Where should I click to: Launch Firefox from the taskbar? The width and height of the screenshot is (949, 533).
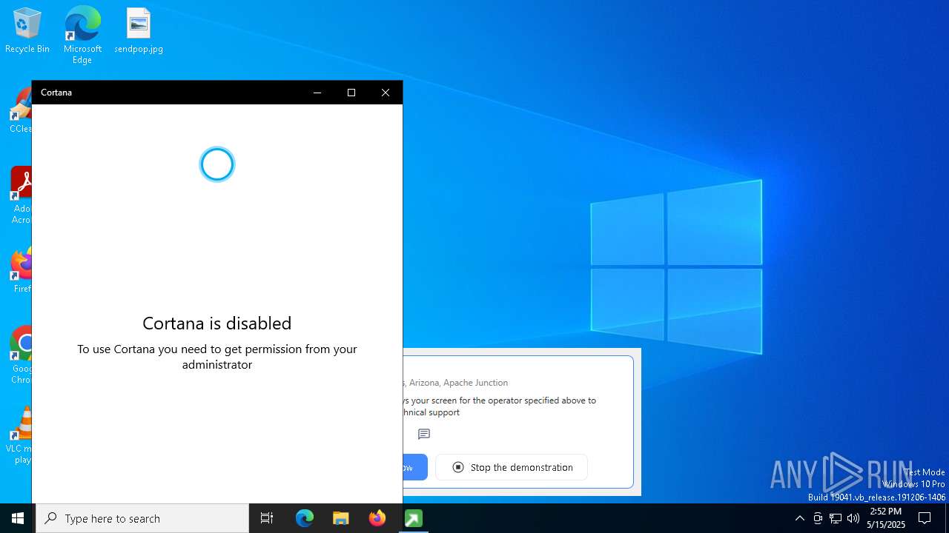[x=377, y=518]
